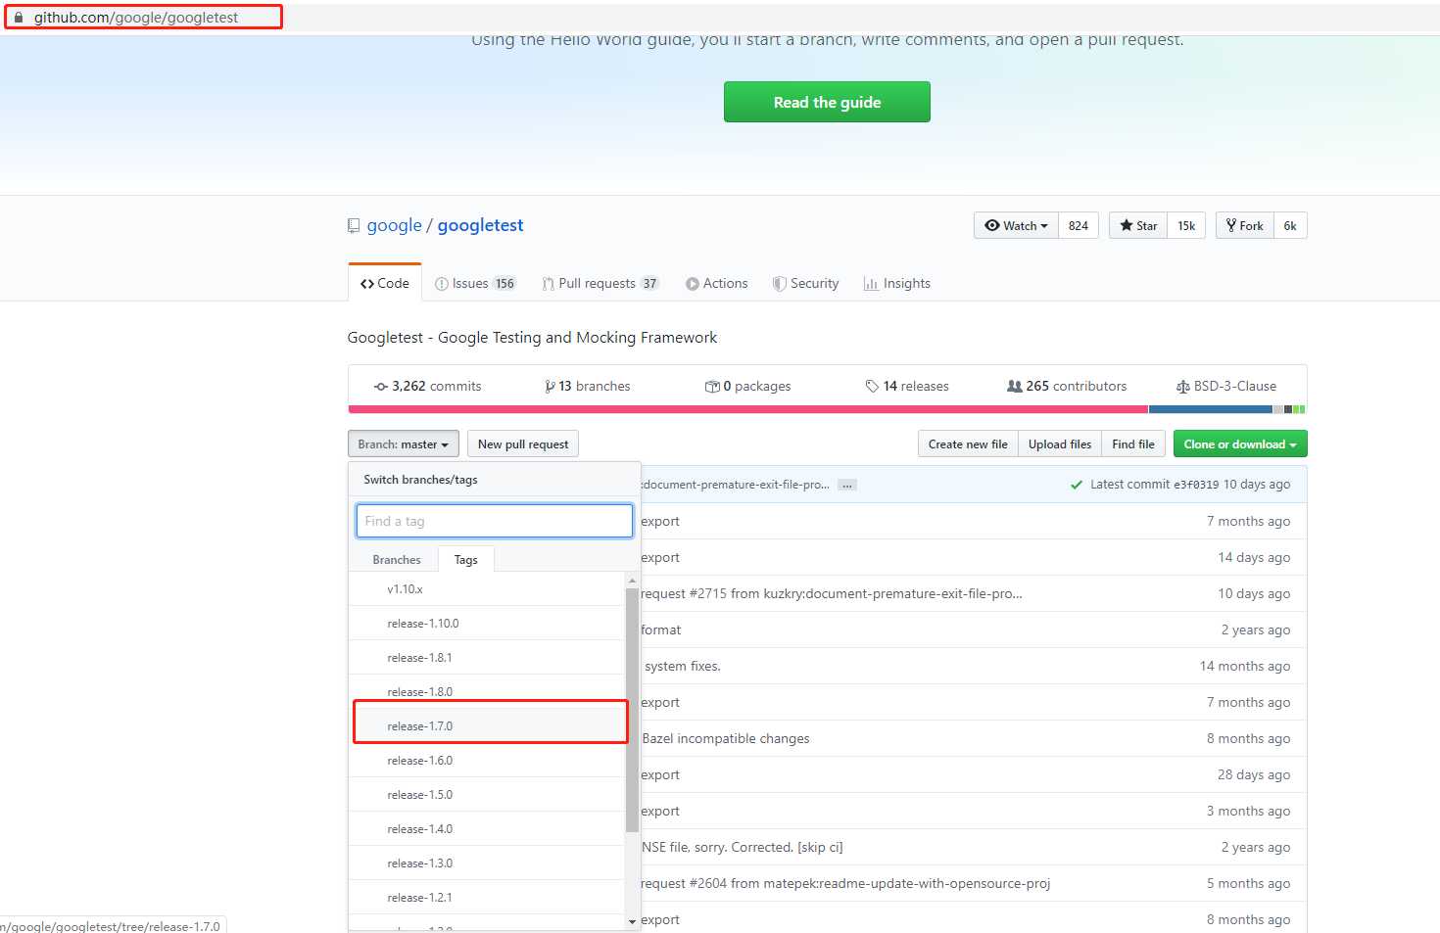The width and height of the screenshot is (1440, 933).
Task: Open the Actions tab
Action: coord(717,283)
